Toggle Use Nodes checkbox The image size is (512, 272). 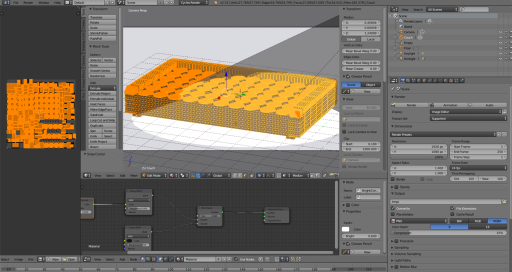click(236, 259)
